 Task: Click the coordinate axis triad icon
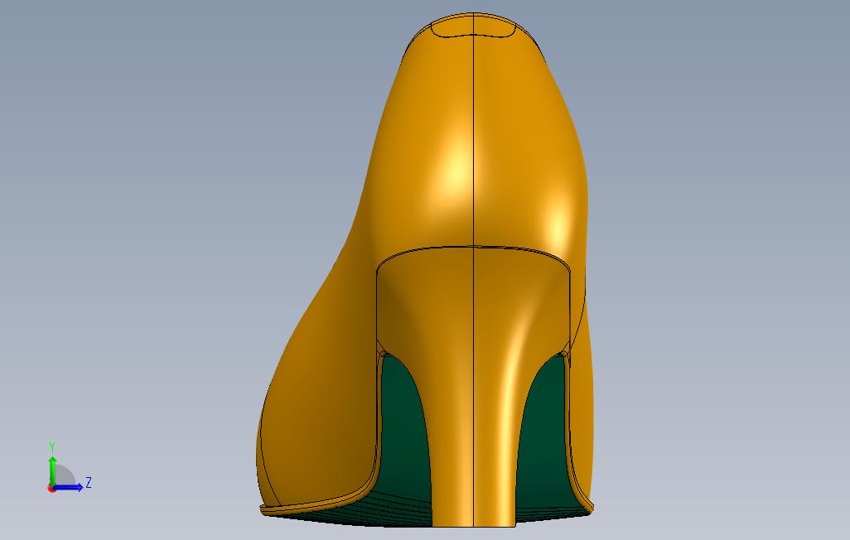tap(68, 469)
